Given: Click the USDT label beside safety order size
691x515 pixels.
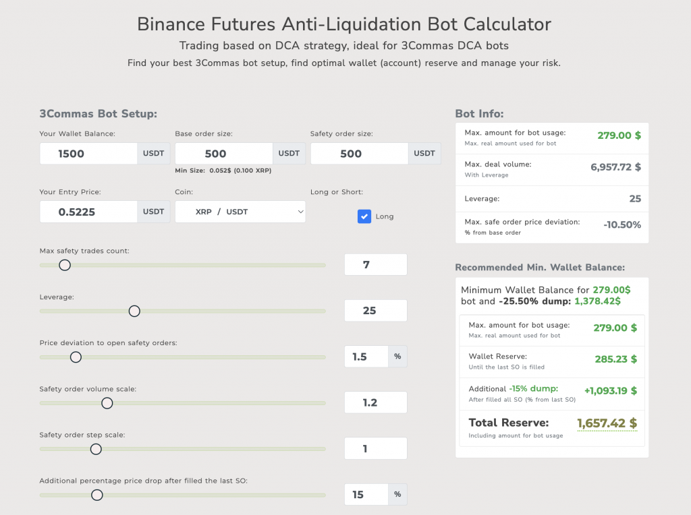Looking at the screenshot, I should pos(424,154).
